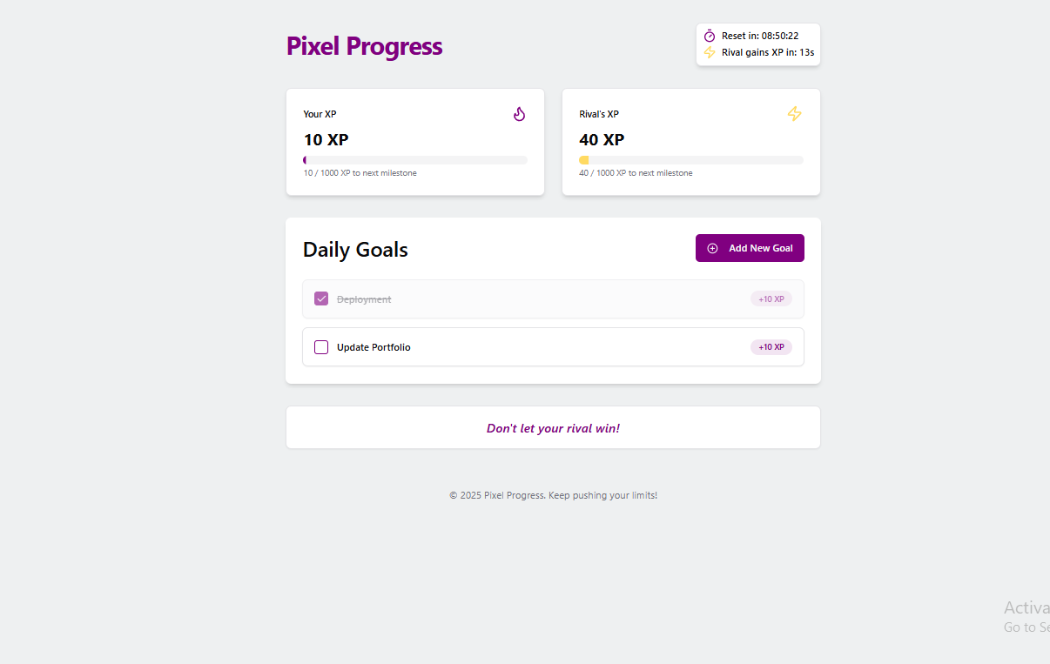The height and width of the screenshot is (664, 1050).
Task: Click the lightning bolt icon in Rival's XP card
Action: pyautogui.click(x=794, y=114)
